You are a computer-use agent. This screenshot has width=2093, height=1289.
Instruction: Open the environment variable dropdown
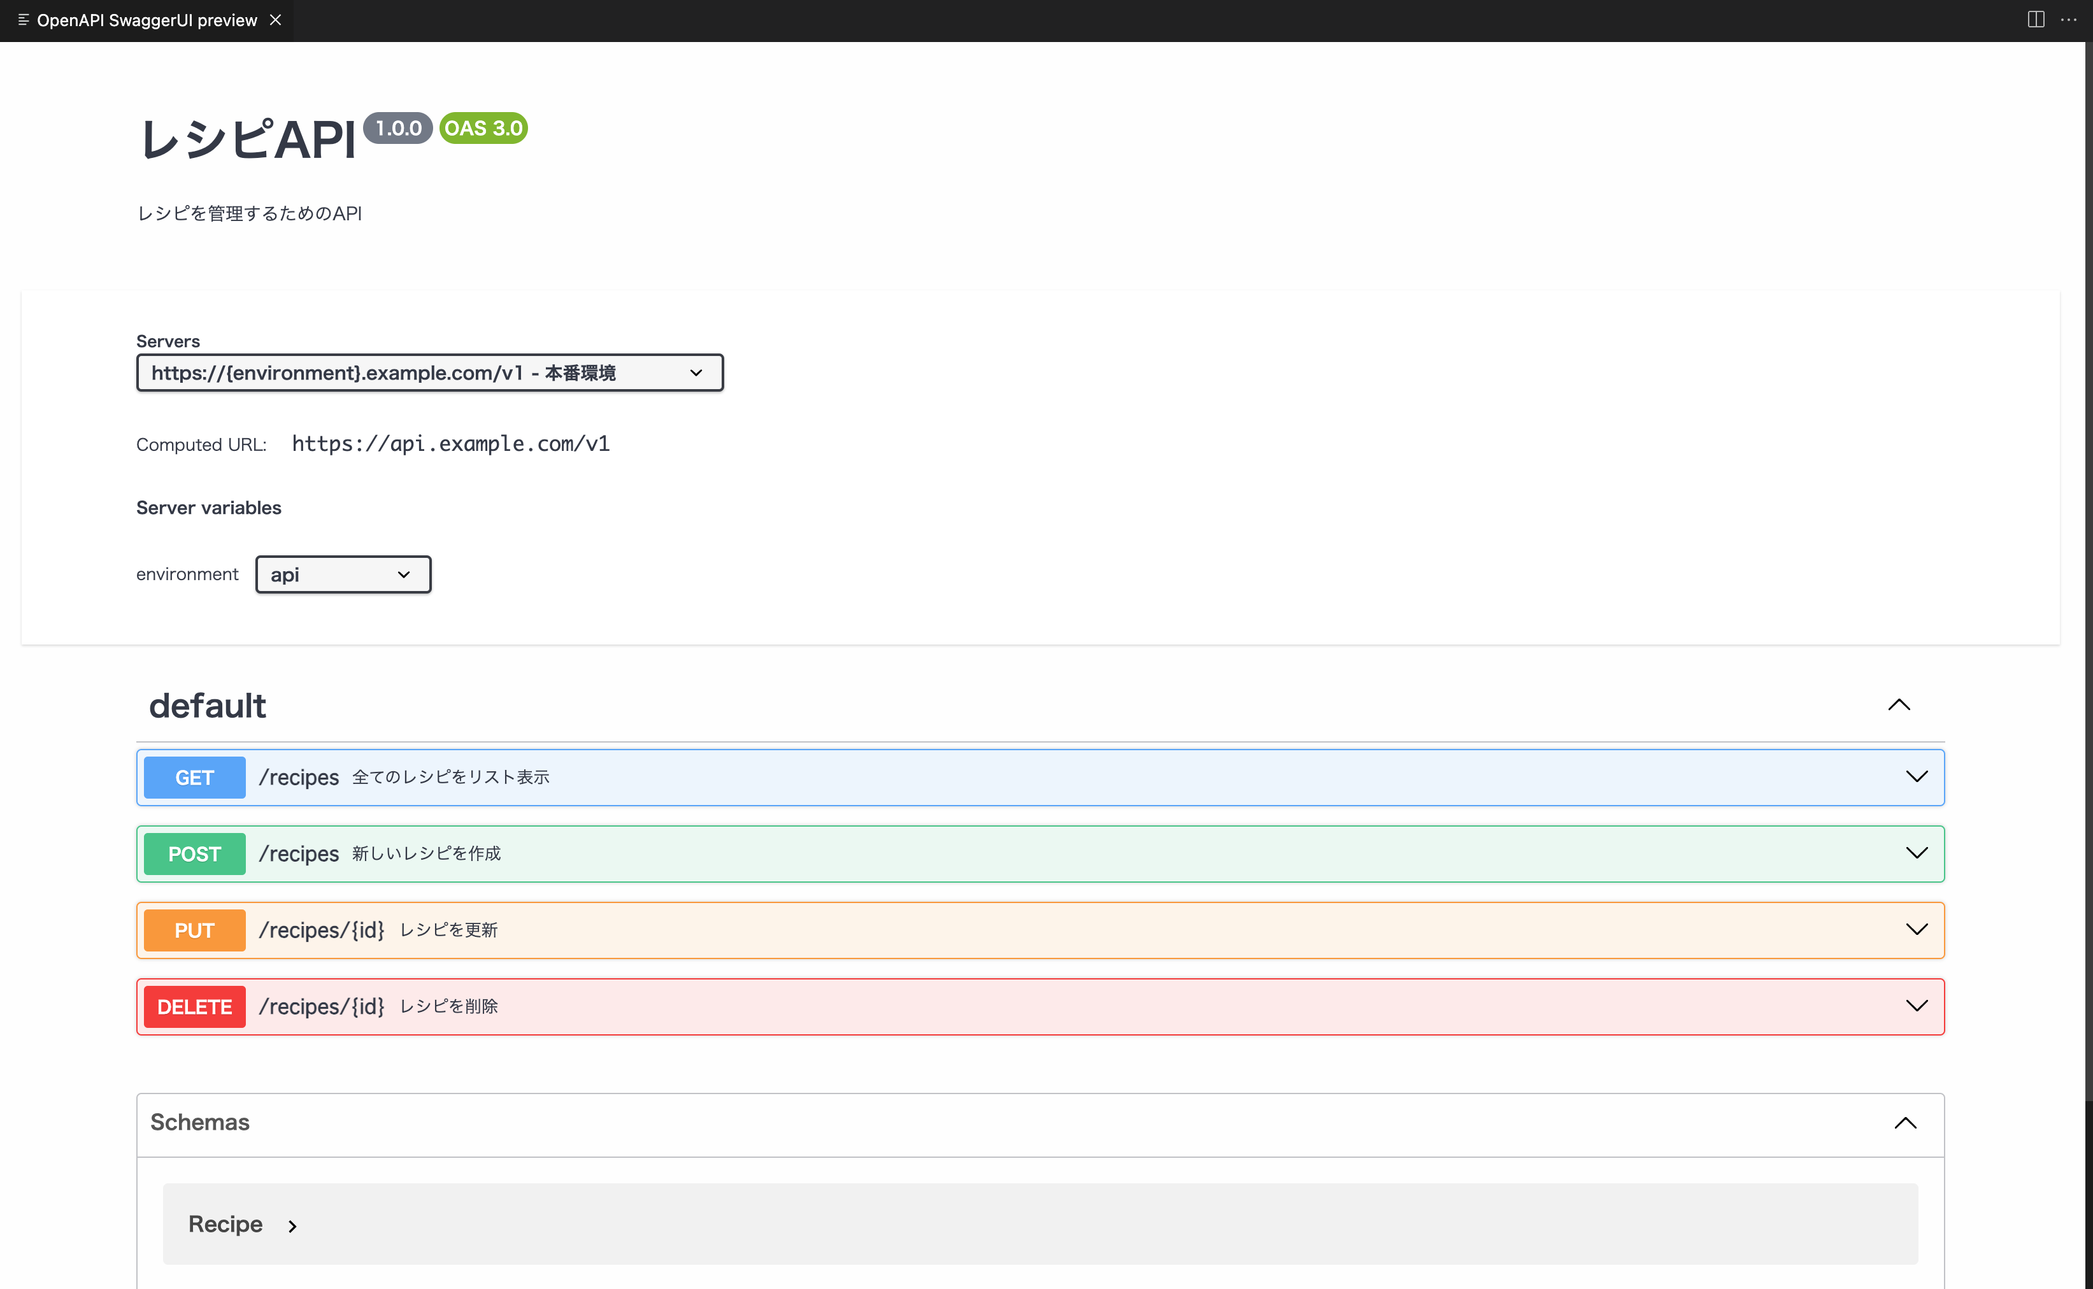tap(342, 574)
